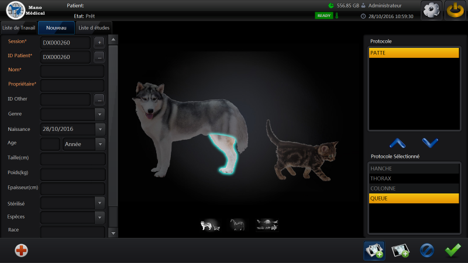Viewport: 468px width, 263px height.
Task: Click the Nom input field
Action: click(x=72, y=71)
